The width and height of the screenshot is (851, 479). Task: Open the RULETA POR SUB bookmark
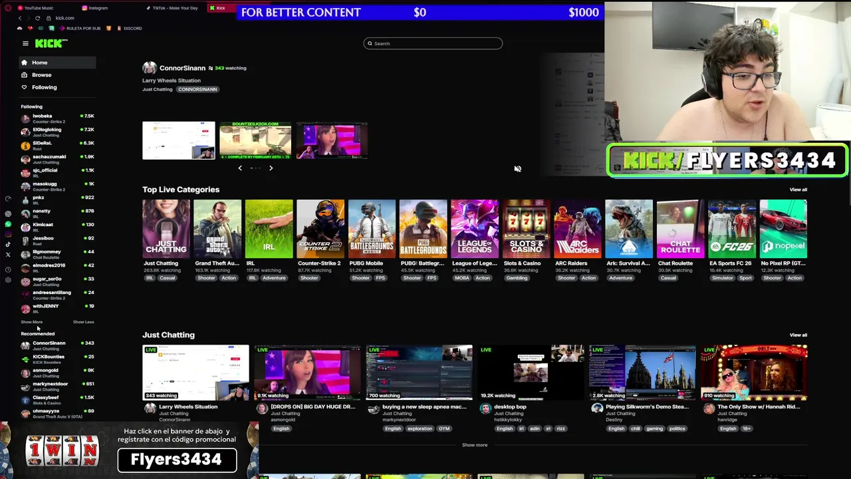click(80, 29)
